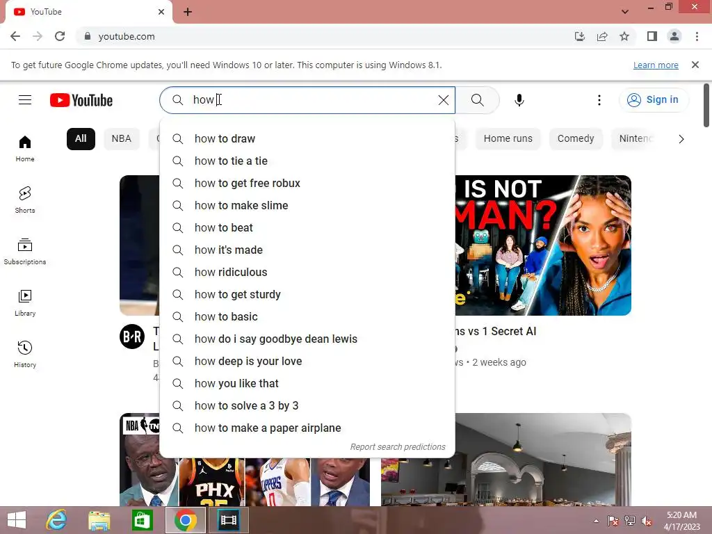The height and width of the screenshot is (534, 712).
Task: Open the Chrome profile avatar
Action: (x=674, y=36)
